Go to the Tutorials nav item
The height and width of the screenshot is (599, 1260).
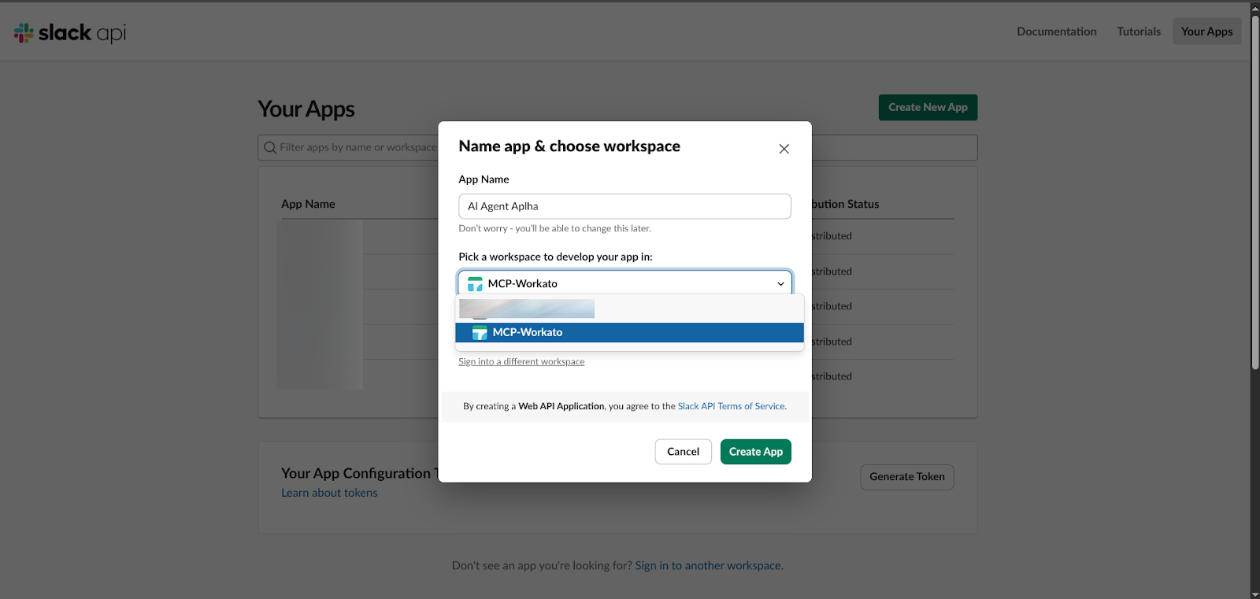(1138, 31)
